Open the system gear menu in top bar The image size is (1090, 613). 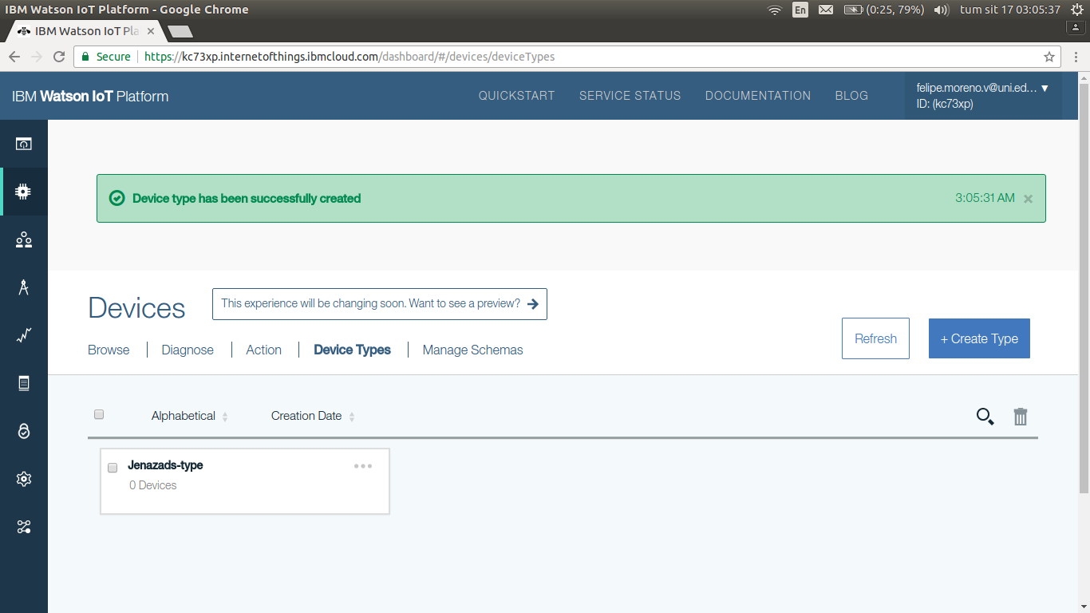click(1077, 10)
